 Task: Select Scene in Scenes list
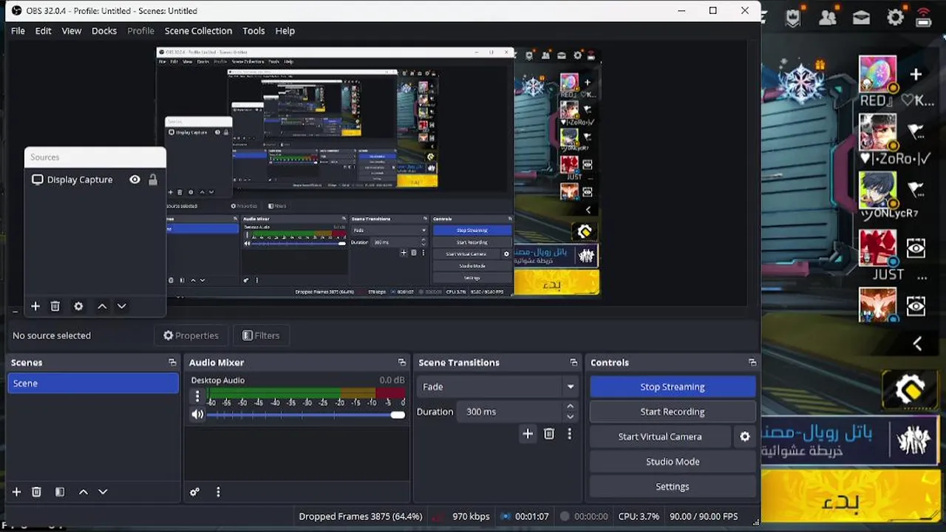(x=93, y=383)
